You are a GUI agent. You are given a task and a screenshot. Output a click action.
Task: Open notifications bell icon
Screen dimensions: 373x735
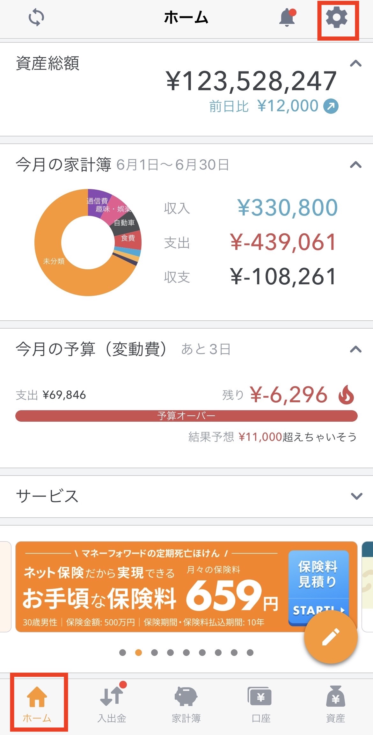tap(288, 18)
